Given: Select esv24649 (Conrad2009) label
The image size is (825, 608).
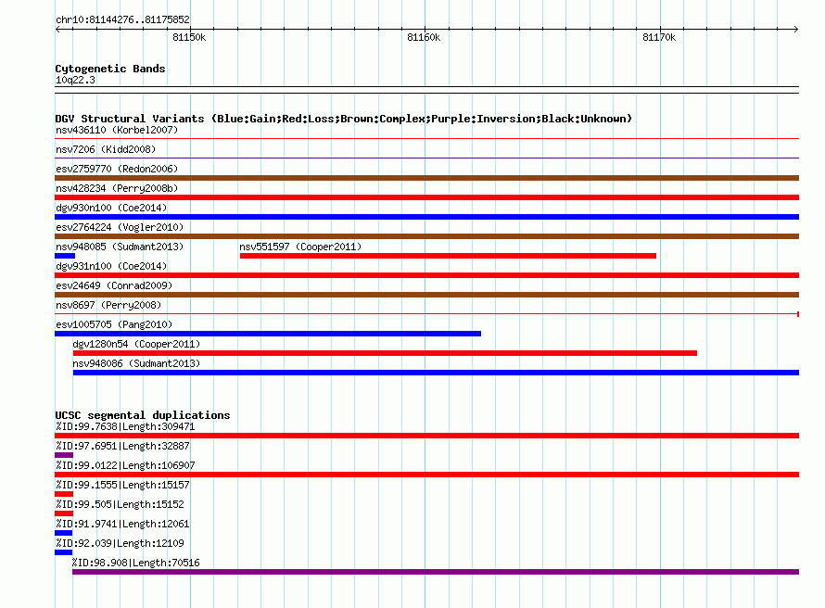Looking at the screenshot, I should coord(114,285).
